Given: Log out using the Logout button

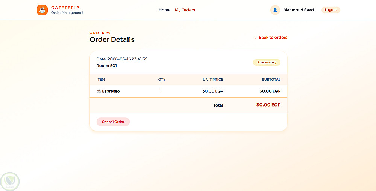Looking at the screenshot, I should coord(331,10).
